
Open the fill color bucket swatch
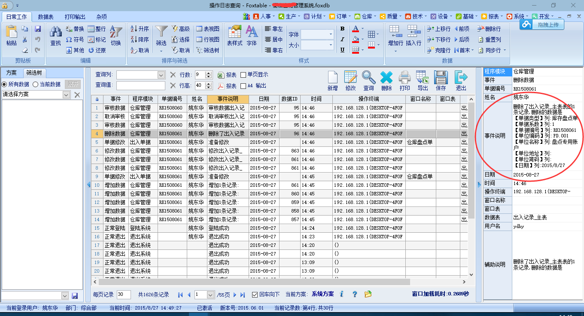pos(355,39)
